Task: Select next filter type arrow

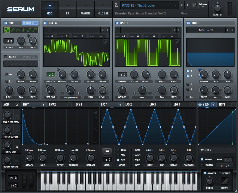Action: 232,30
